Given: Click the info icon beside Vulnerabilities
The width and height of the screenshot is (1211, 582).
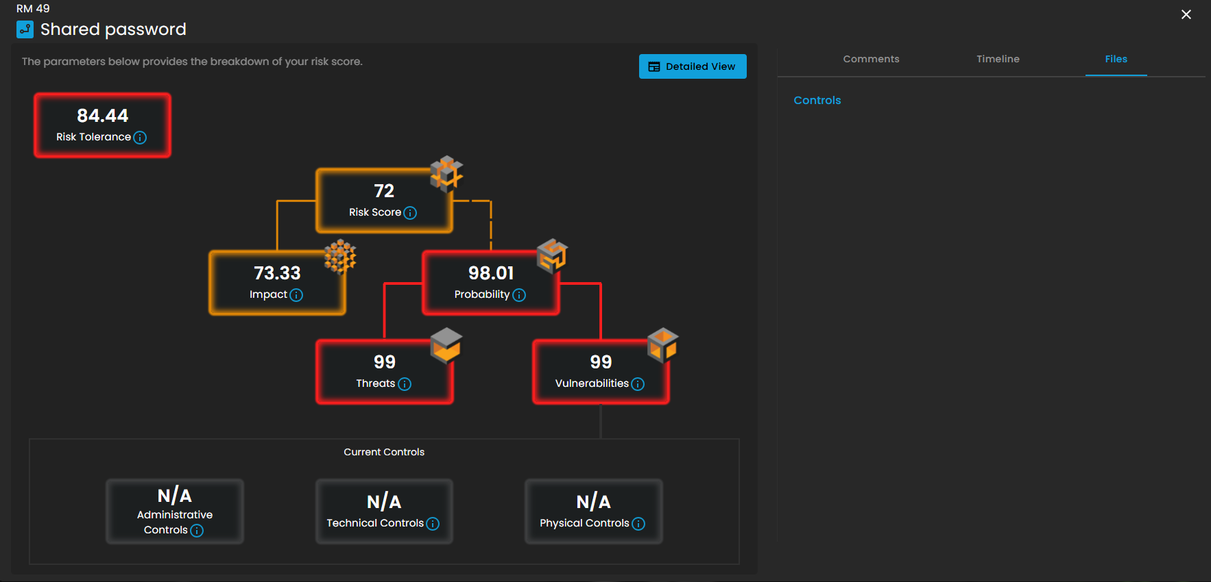Looking at the screenshot, I should [638, 384].
